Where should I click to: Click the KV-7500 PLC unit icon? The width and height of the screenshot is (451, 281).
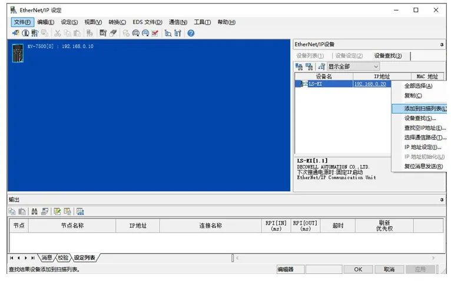[18, 53]
